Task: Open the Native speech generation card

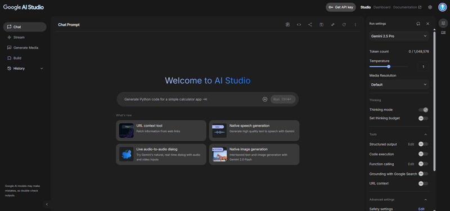Action: coord(254,131)
